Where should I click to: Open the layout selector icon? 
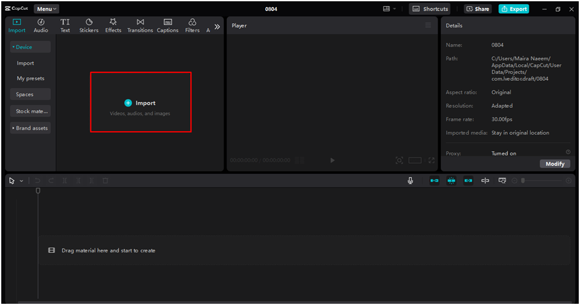[386, 9]
